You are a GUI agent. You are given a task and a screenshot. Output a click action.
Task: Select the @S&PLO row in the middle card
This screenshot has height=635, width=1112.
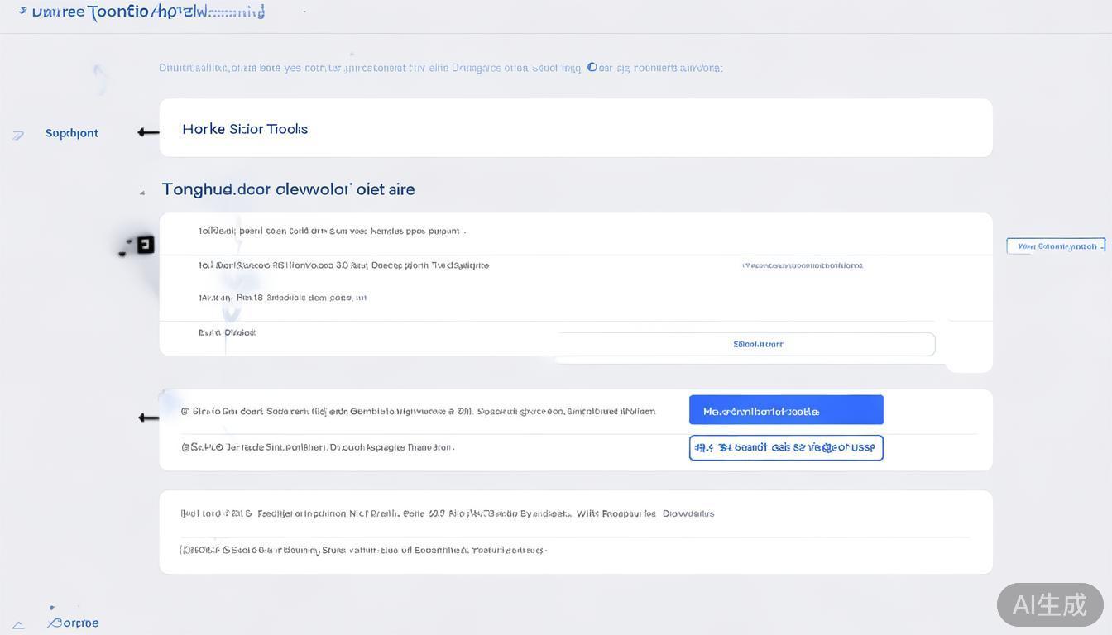click(318, 447)
